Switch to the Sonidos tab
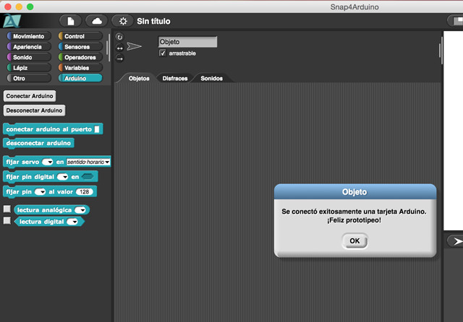Viewport: 463px width, 322px height. click(x=212, y=79)
